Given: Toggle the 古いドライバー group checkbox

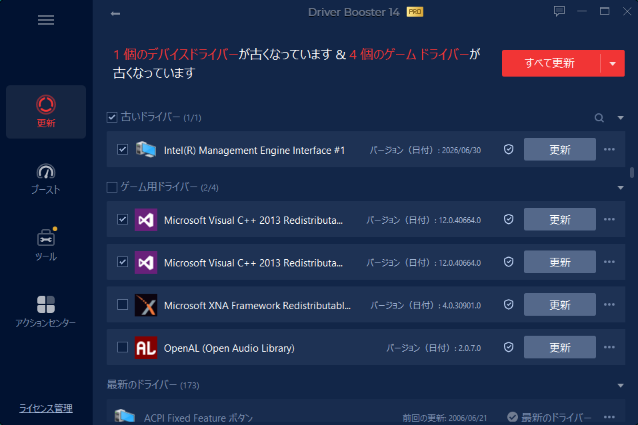Looking at the screenshot, I should [112, 117].
